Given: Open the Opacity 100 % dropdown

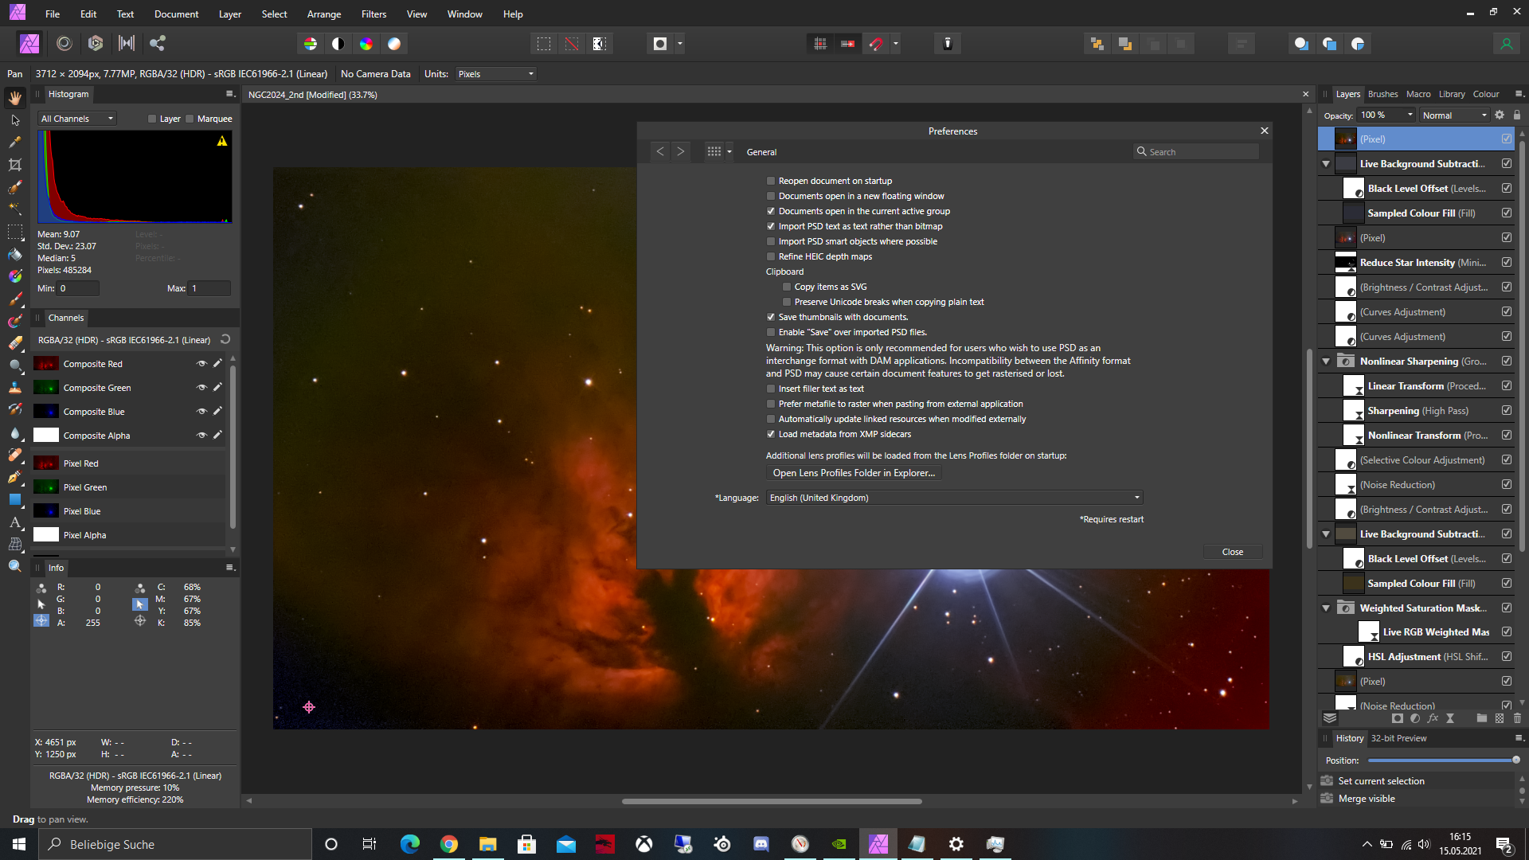Looking at the screenshot, I should coord(1409,115).
